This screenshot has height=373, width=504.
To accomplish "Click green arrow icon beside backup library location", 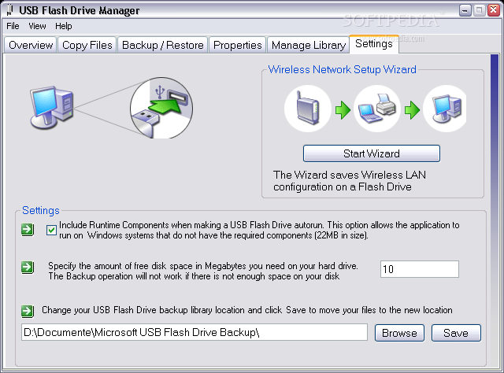I will pos(28,311).
